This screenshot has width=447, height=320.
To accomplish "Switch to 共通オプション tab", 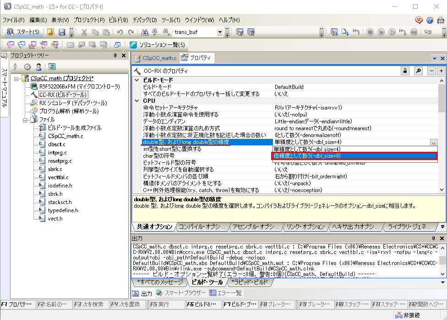I will (x=154, y=226).
